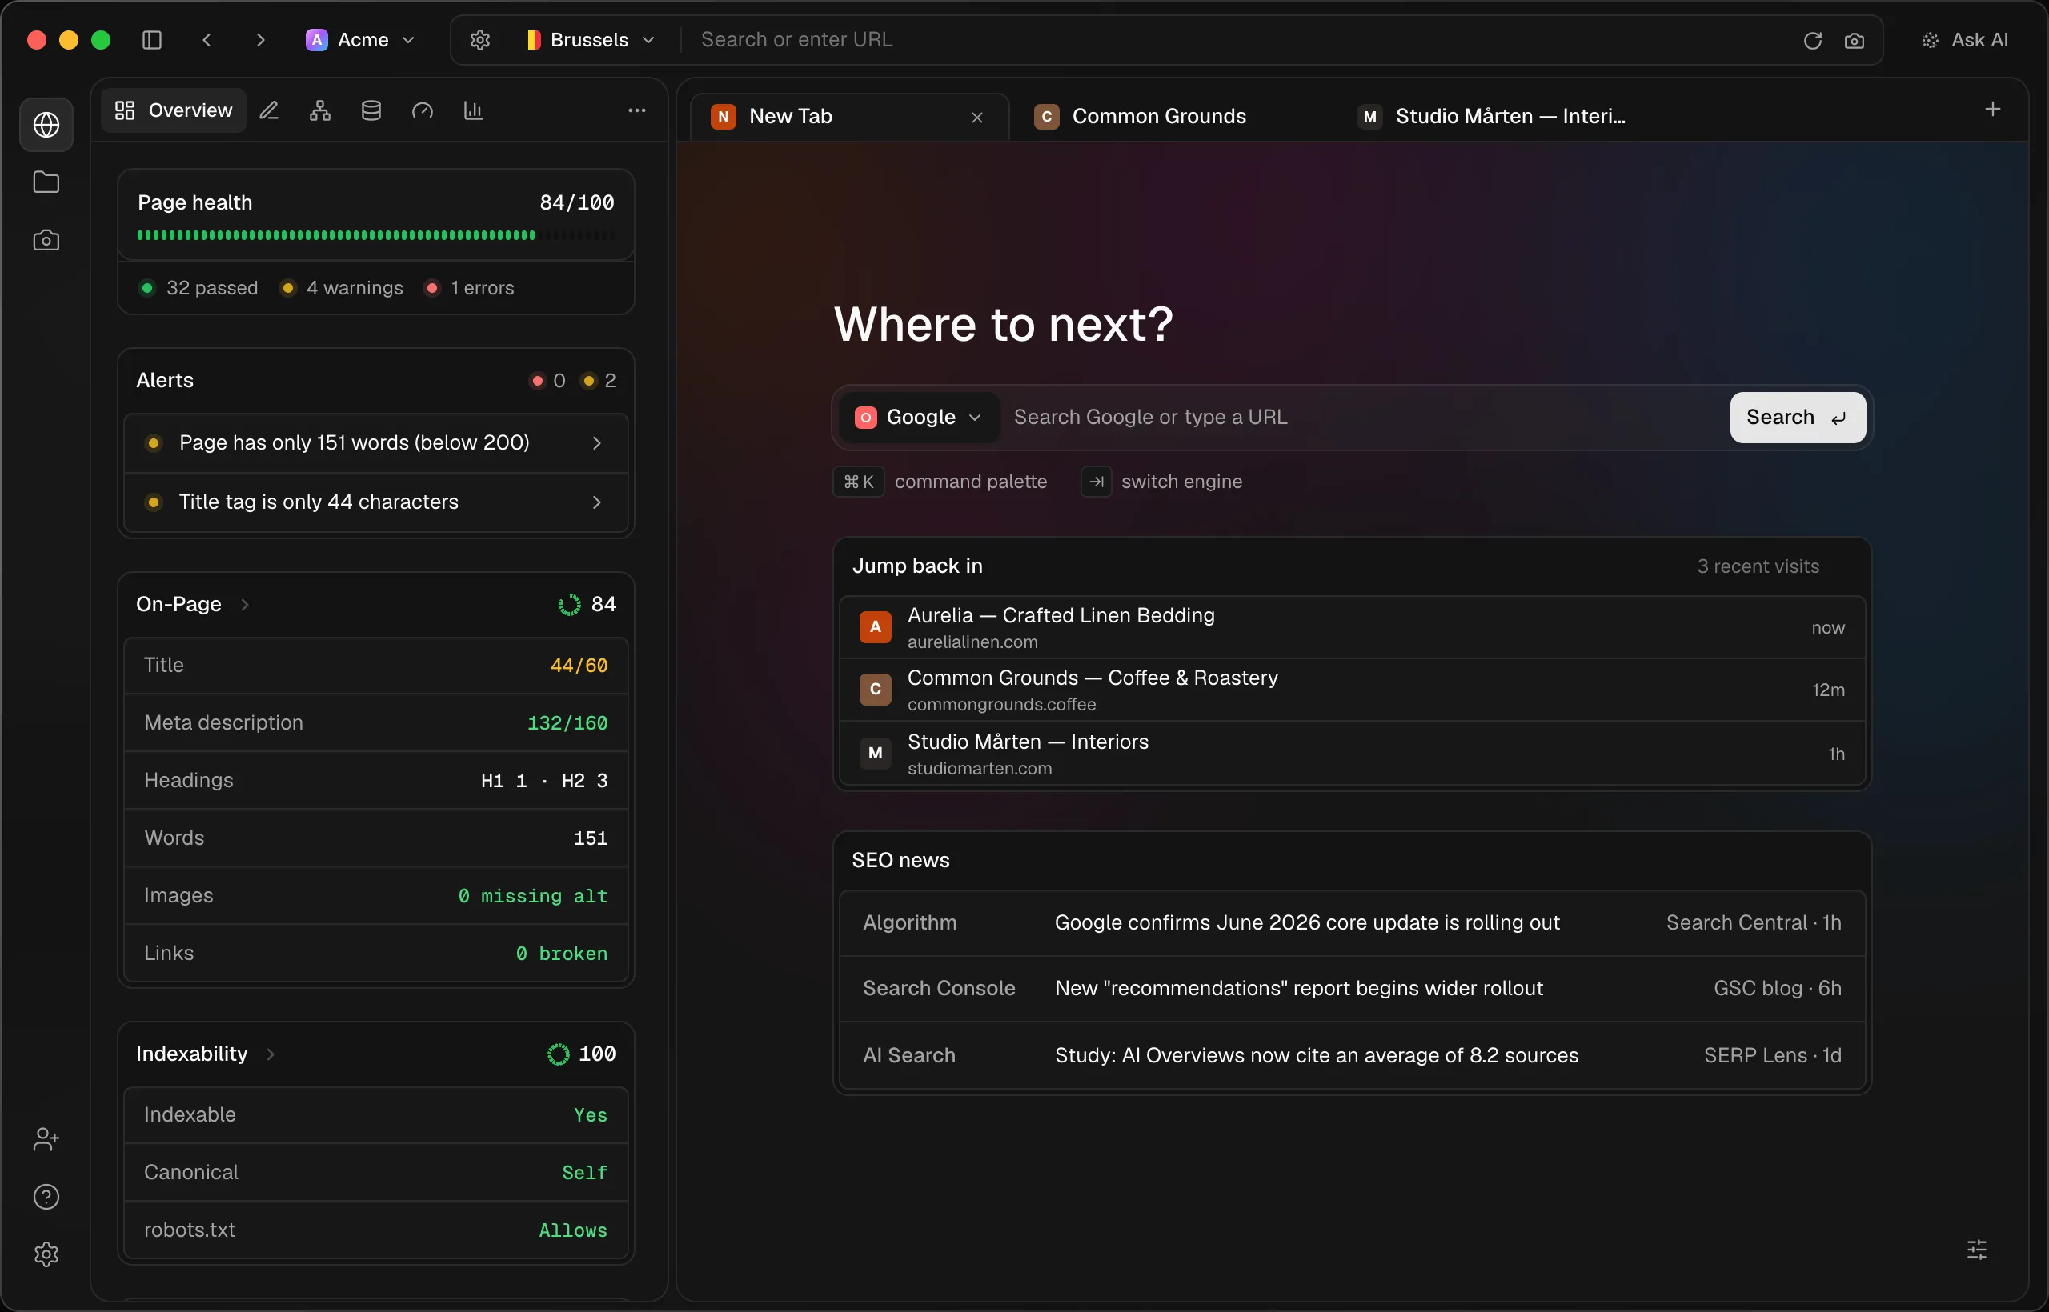This screenshot has height=1312, width=2049.
Task: Expand the On-Page section
Action: click(194, 604)
